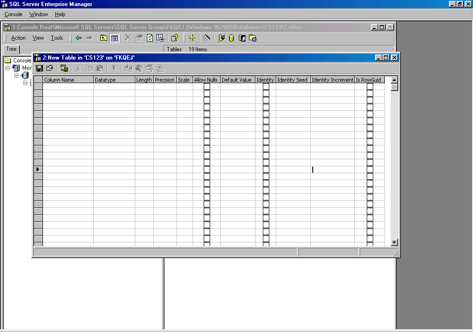473x332 pixels.
Task: Go up one level with the folder icon
Action: click(103, 38)
